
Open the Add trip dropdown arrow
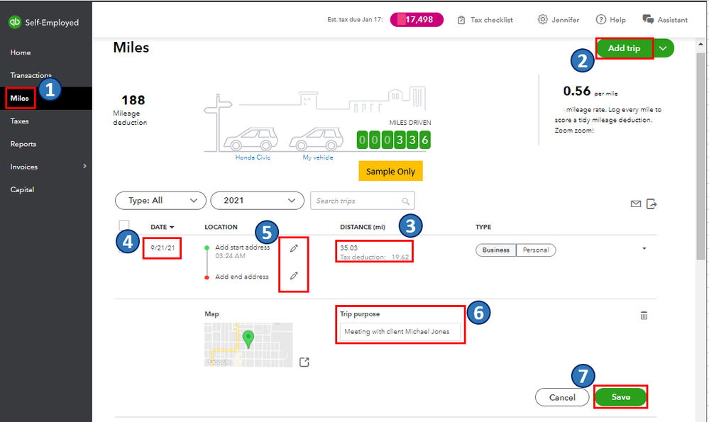click(x=664, y=48)
